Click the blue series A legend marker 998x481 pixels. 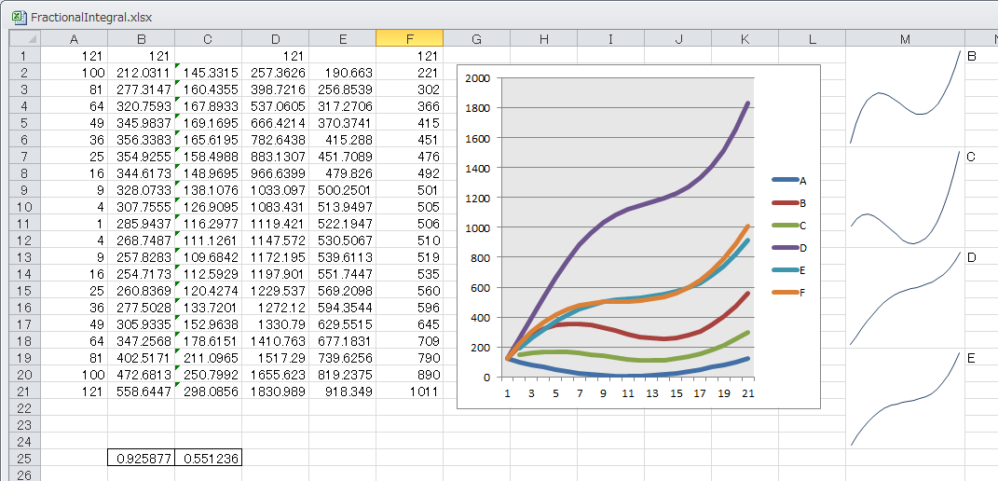(x=785, y=180)
